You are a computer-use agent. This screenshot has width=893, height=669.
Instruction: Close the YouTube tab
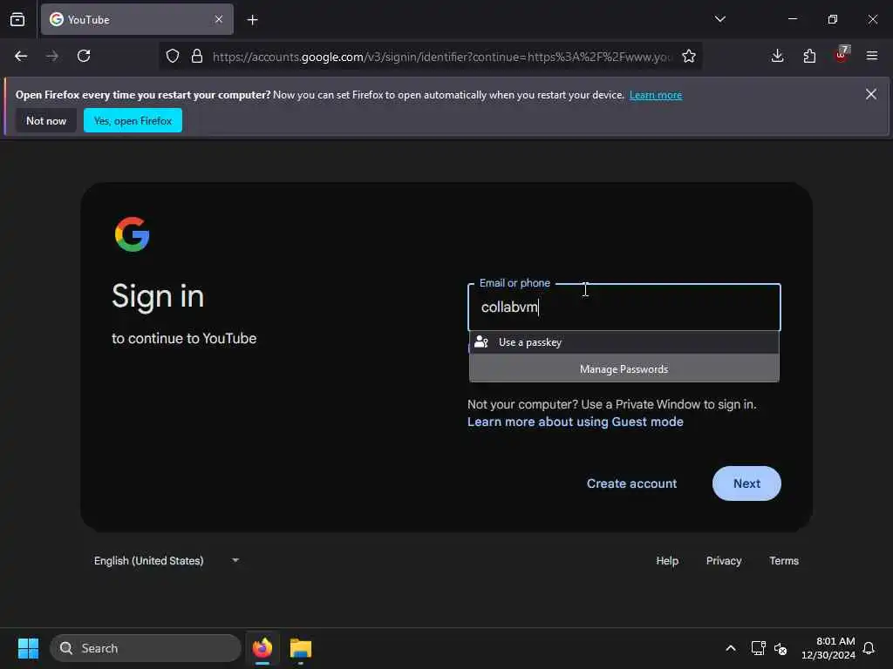[x=219, y=19]
